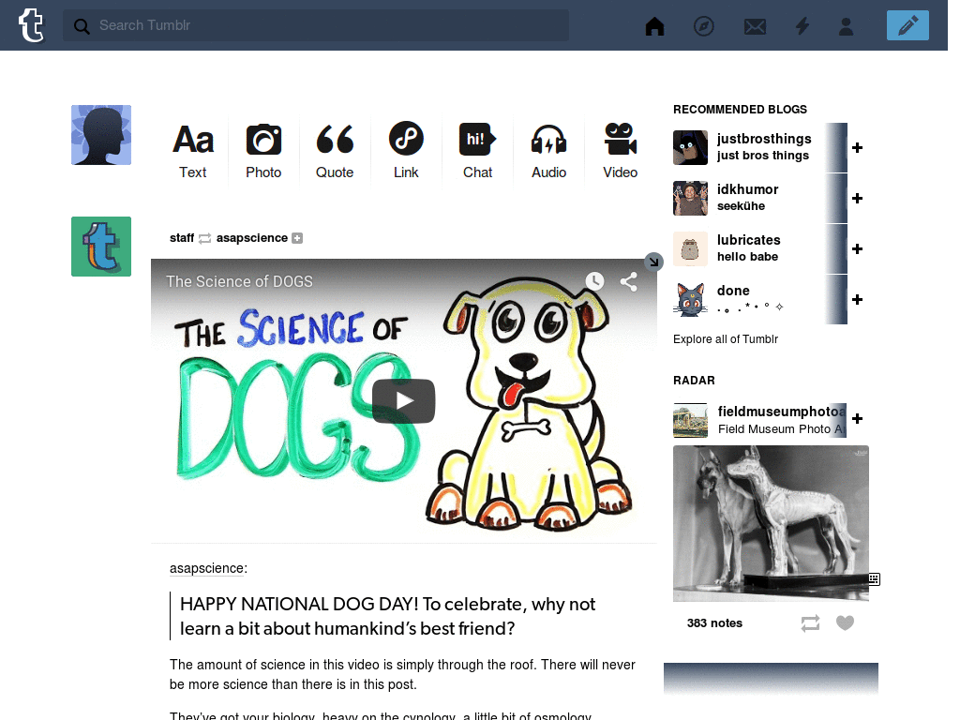Like the Radar post with heart

point(845,623)
